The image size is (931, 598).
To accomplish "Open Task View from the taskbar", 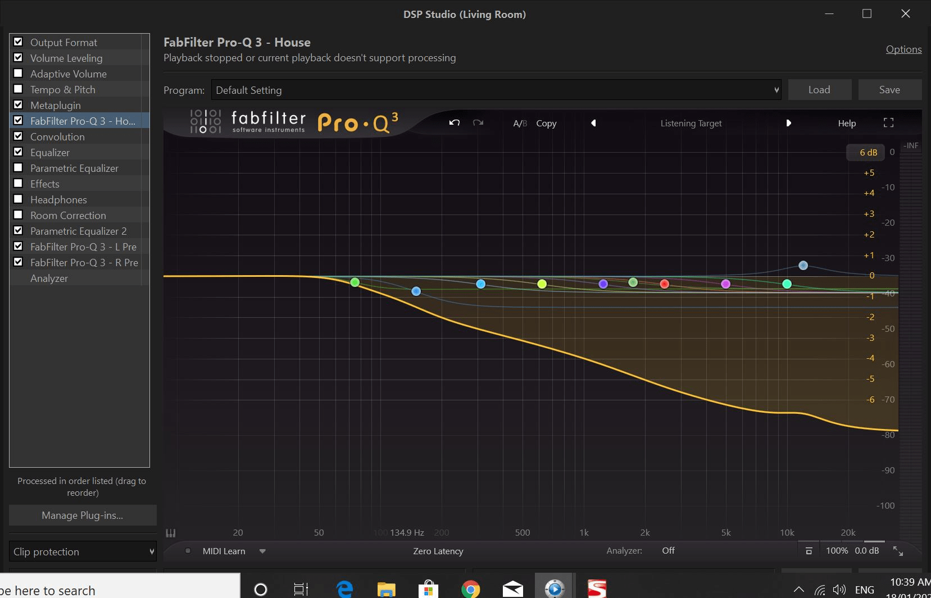I will pyautogui.click(x=301, y=589).
